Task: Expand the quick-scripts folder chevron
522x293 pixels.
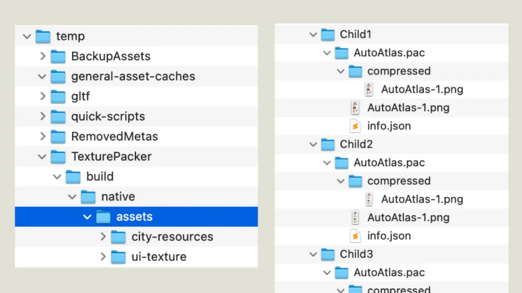Action: tap(43, 116)
